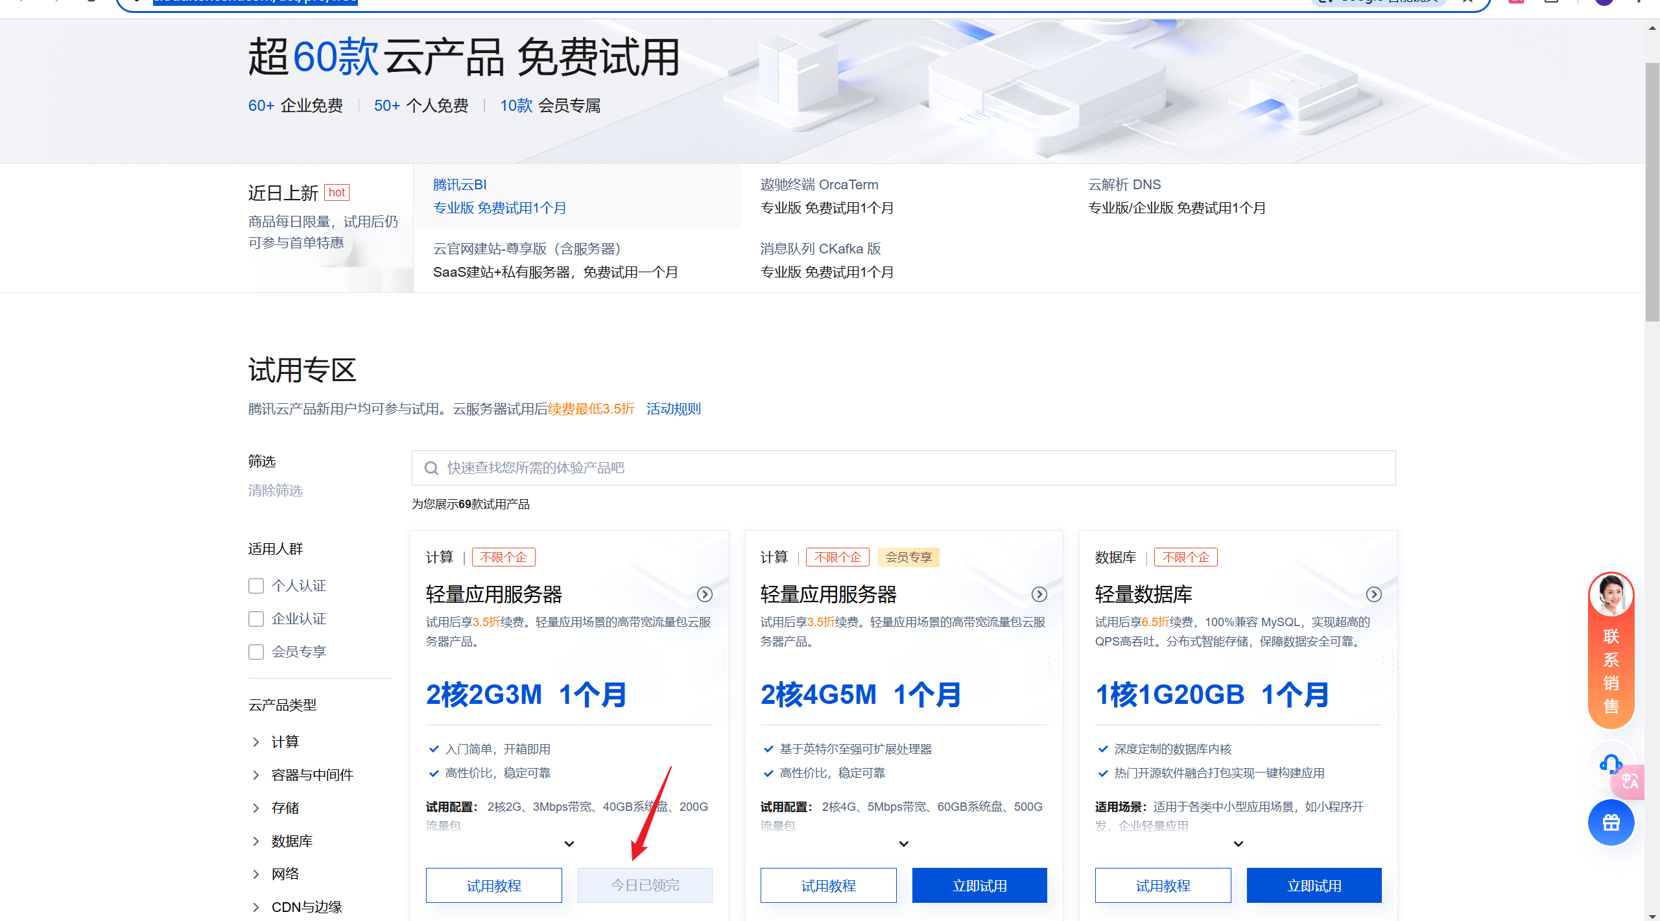Click the arrow icon on member-exclusive 轻量应用服务器 card
Viewport: 1660px width, 921px height.
click(1039, 594)
